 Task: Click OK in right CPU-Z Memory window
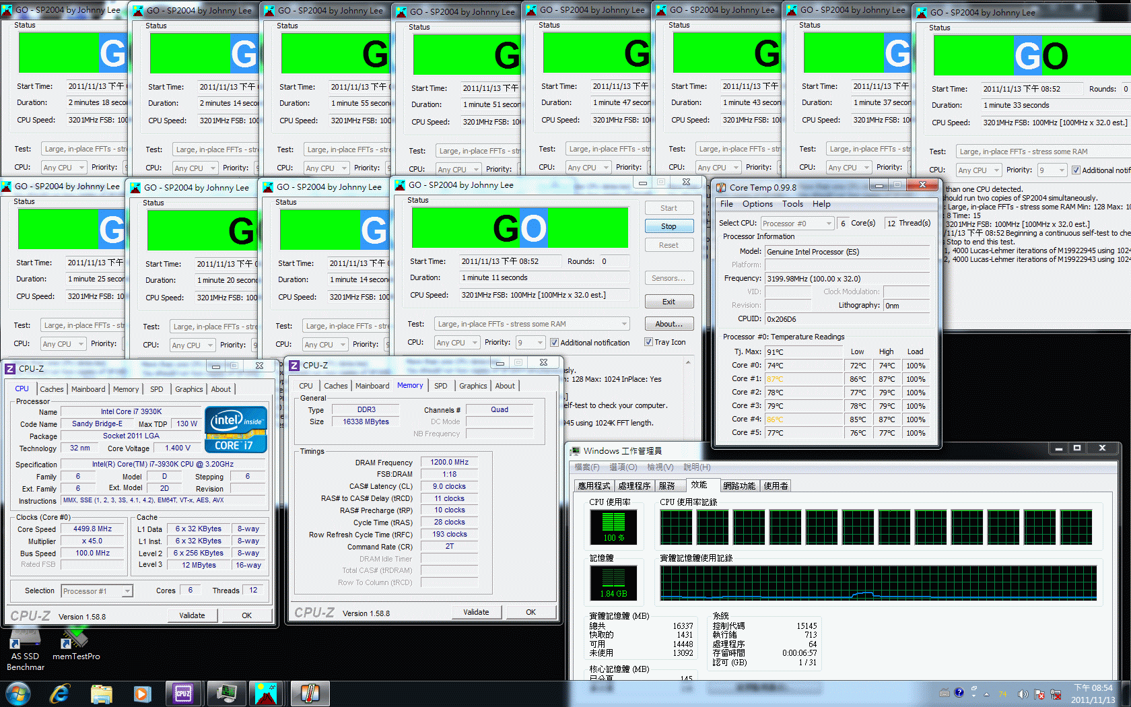click(x=531, y=612)
